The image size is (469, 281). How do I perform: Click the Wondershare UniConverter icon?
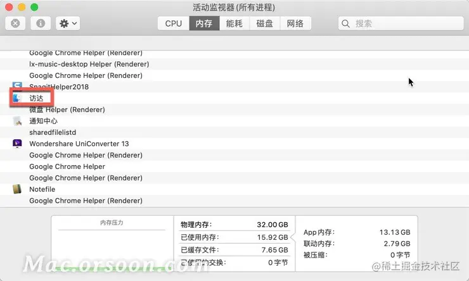(17, 144)
